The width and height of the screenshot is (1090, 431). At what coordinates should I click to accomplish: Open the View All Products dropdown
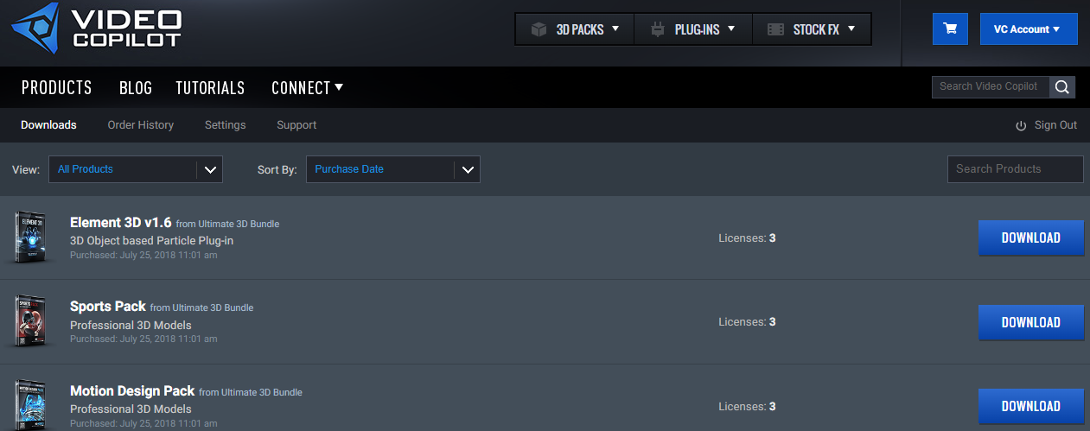coord(136,169)
